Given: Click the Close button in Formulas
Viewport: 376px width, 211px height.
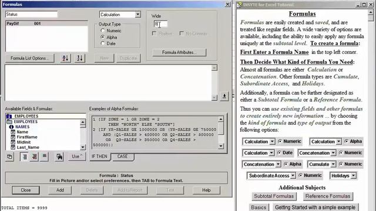Looking at the screenshot, I should pyautogui.click(x=26, y=190).
